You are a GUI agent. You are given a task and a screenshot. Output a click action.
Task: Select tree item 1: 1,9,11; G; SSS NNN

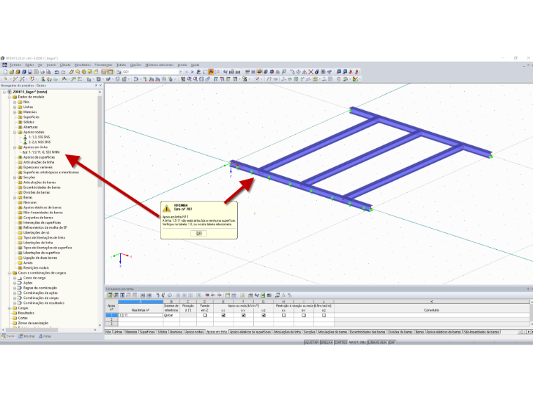tap(44, 152)
